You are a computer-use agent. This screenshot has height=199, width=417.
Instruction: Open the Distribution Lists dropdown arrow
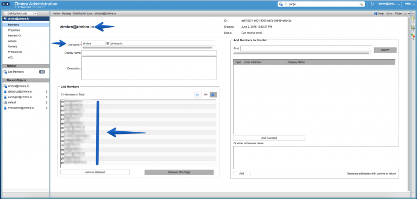(x=35, y=13)
